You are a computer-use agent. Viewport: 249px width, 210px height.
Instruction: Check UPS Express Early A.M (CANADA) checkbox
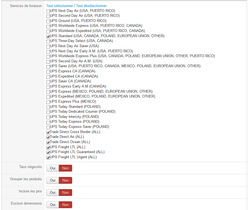click(48, 87)
